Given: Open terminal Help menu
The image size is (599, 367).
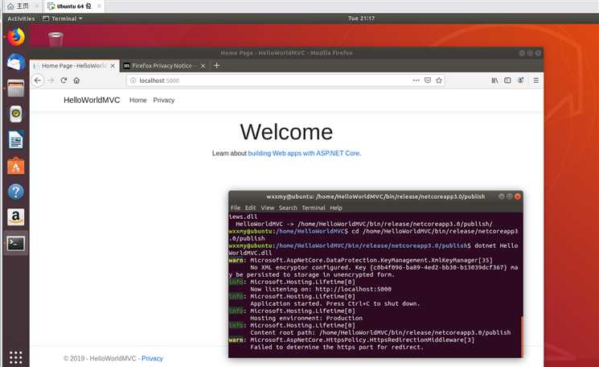Looking at the screenshot, I should tap(336, 208).
